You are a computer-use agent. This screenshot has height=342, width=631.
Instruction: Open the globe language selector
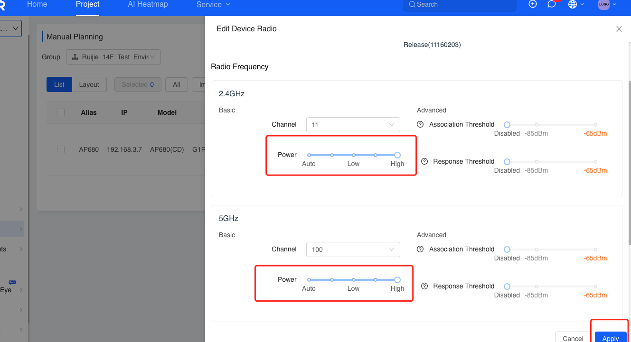point(573,4)
